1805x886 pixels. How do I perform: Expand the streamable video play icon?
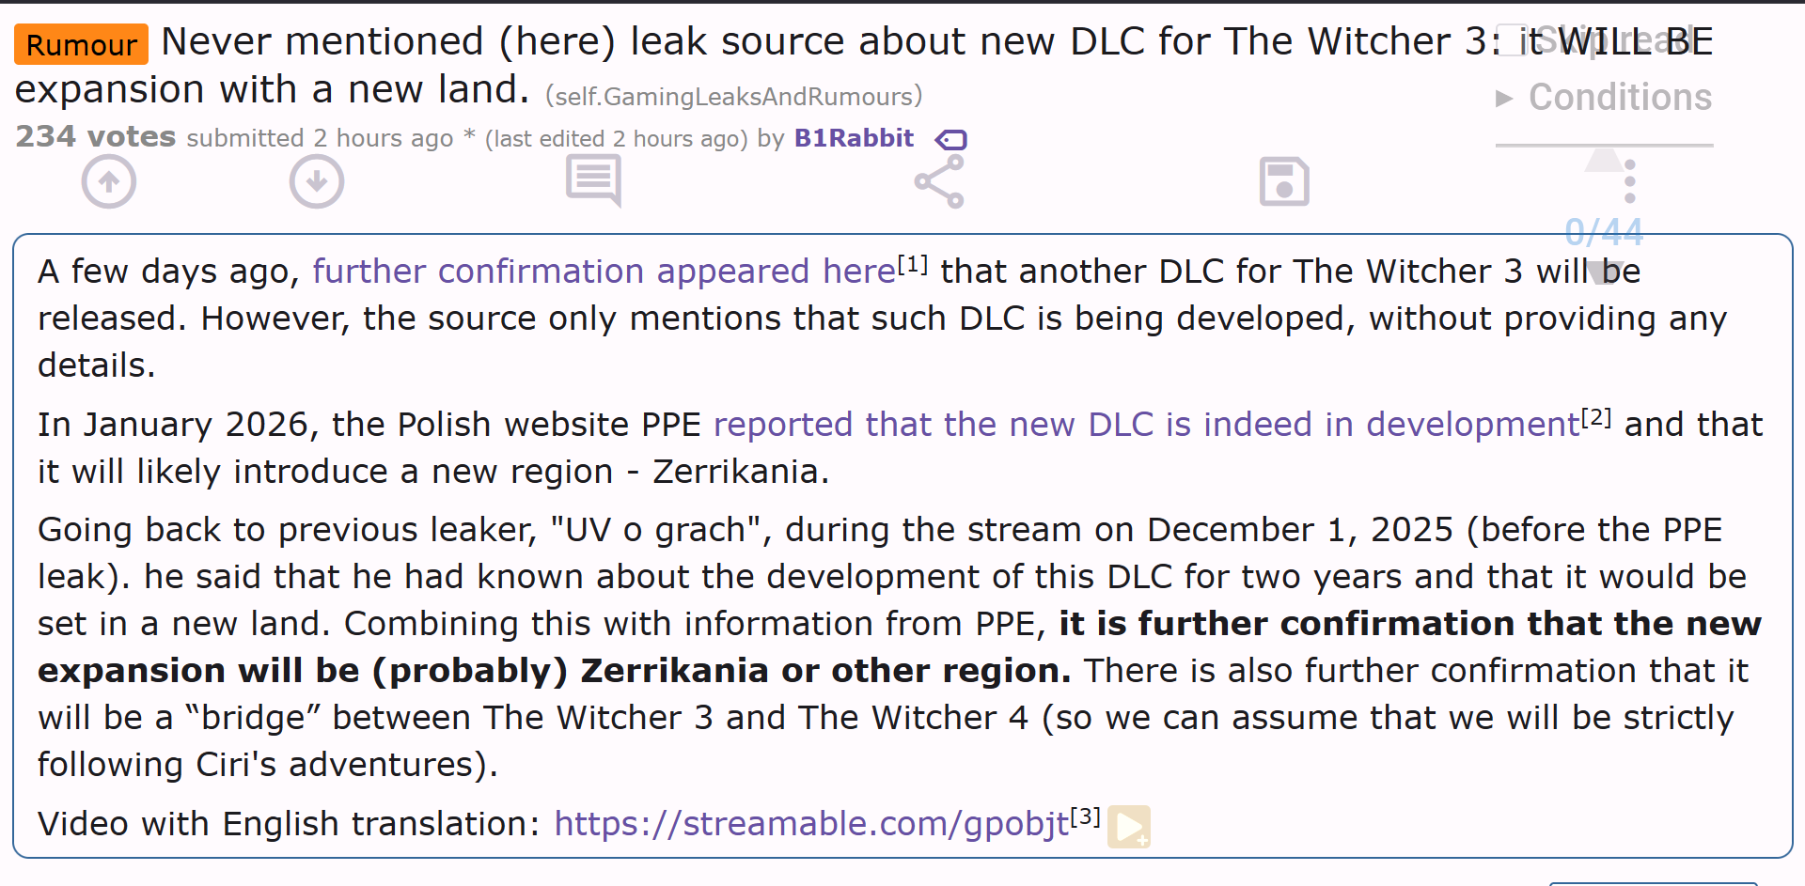point(1129,827)
